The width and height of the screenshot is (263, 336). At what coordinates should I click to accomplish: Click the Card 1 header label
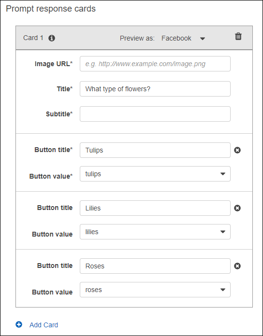pos(33,38)
